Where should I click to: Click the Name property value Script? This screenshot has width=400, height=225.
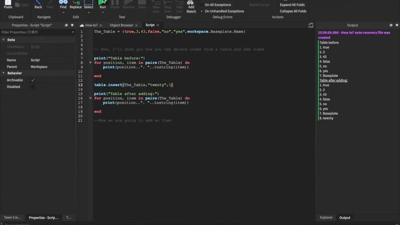[35, 60]
